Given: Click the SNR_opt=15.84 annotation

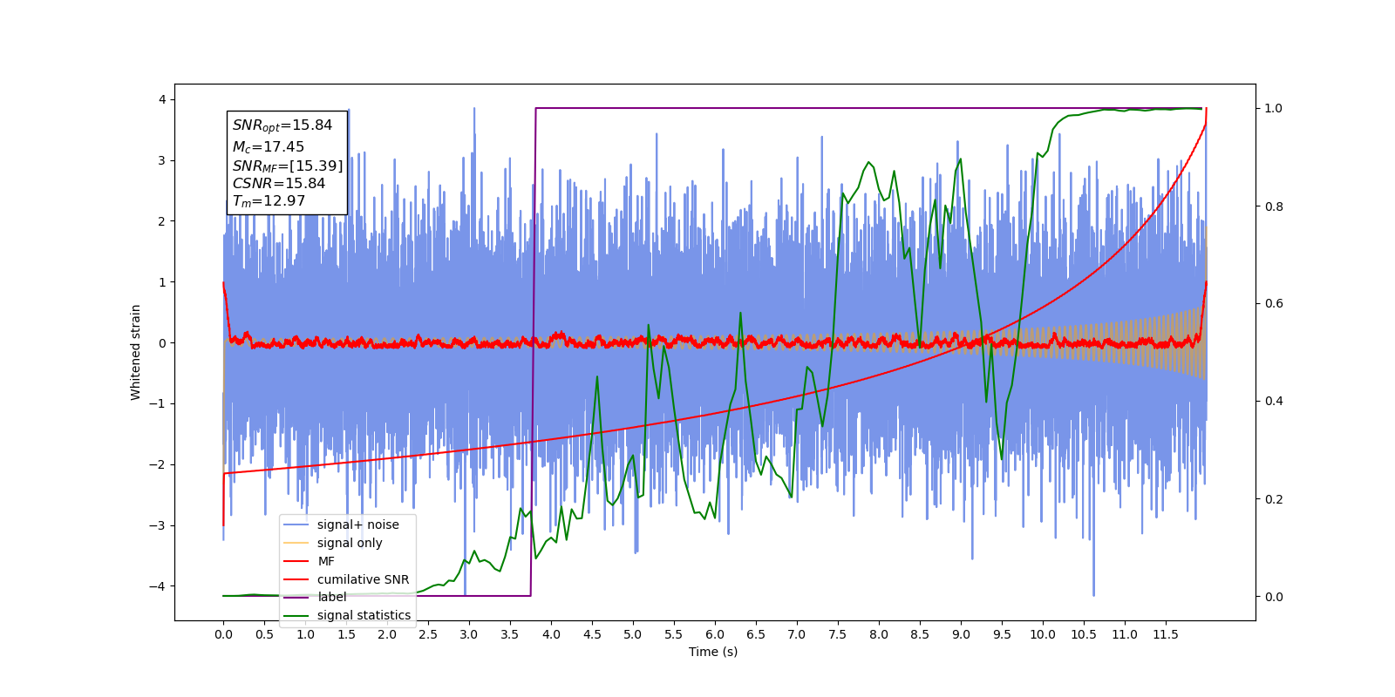Looking at the screenshot, I should [282, 125].
